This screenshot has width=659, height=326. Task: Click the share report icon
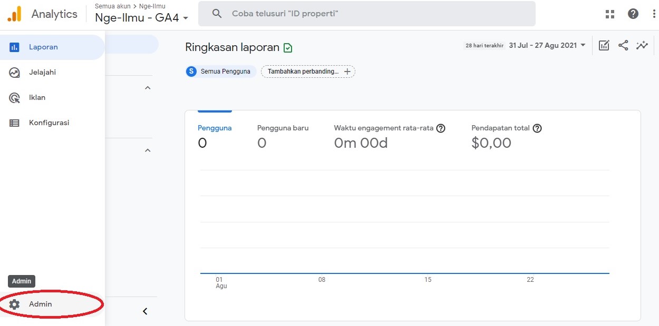coord(623,45)
